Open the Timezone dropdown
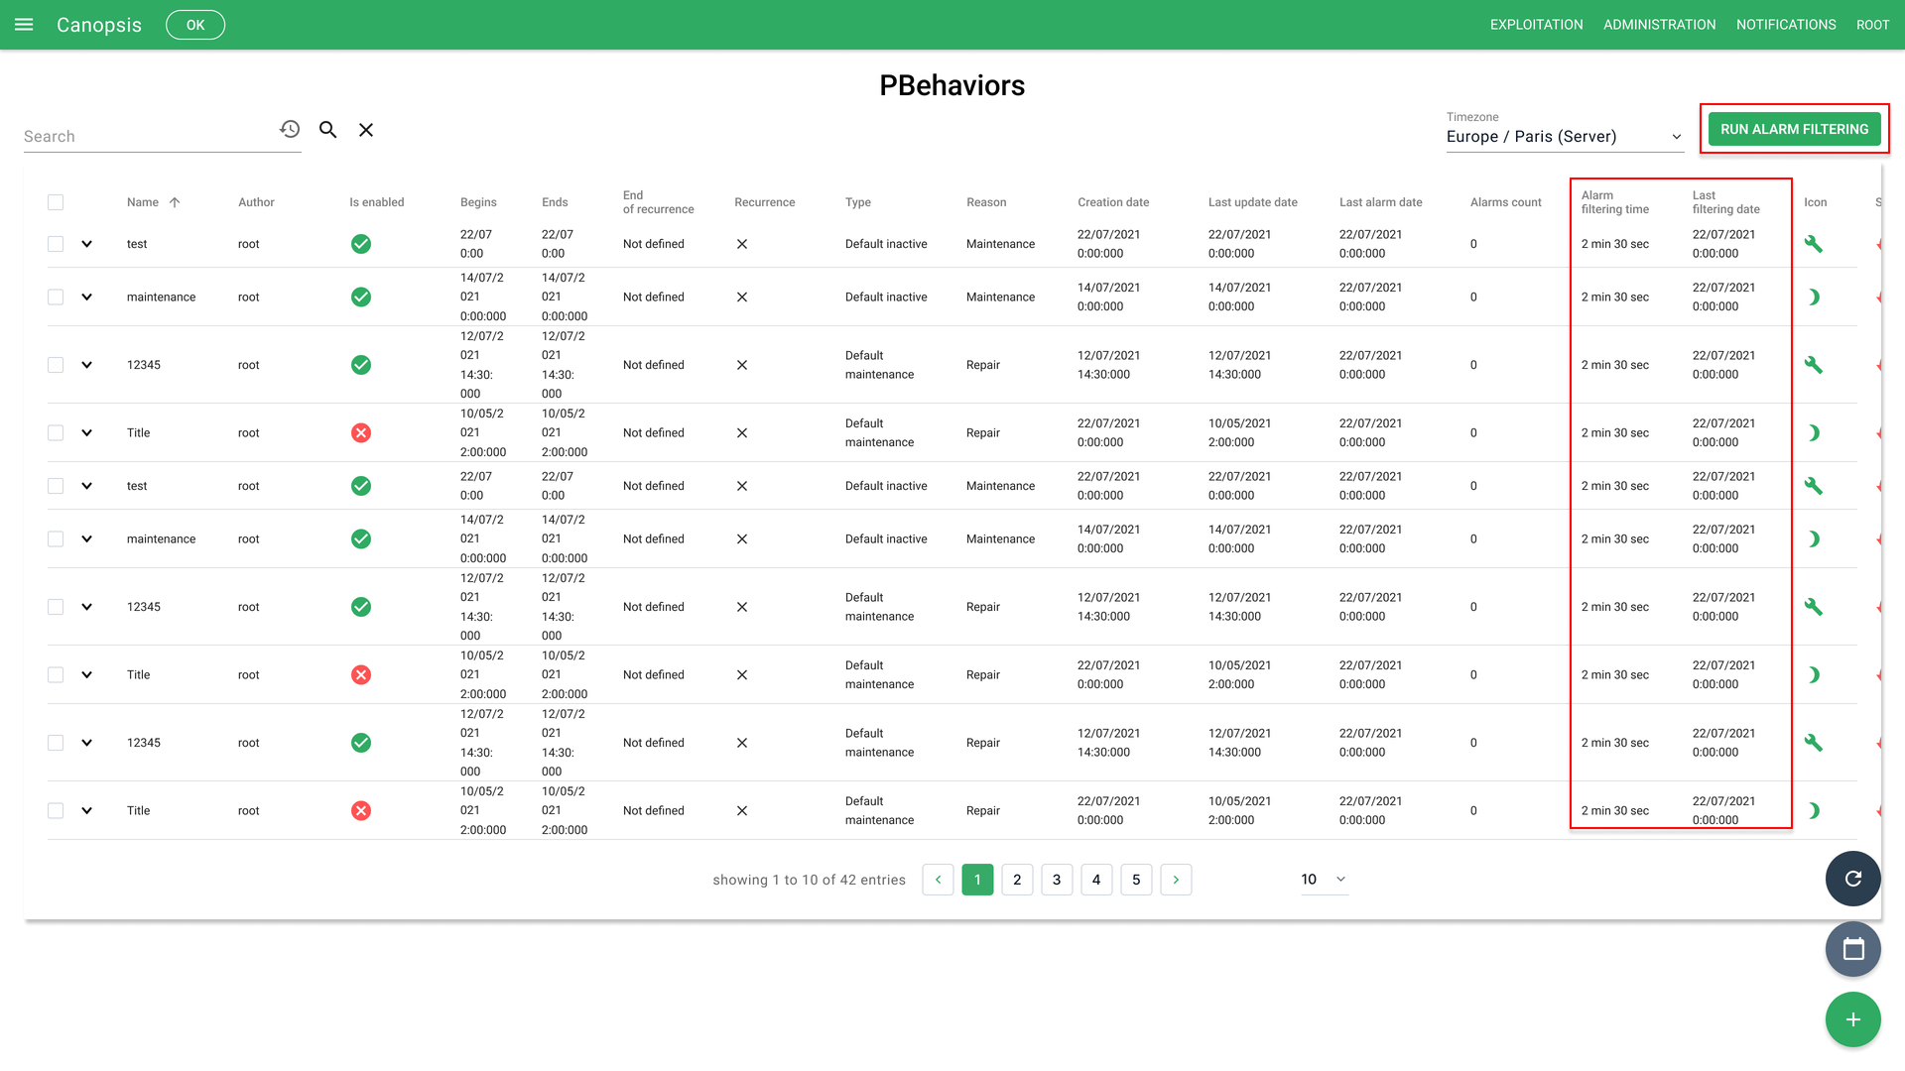 click(1564, 137)
